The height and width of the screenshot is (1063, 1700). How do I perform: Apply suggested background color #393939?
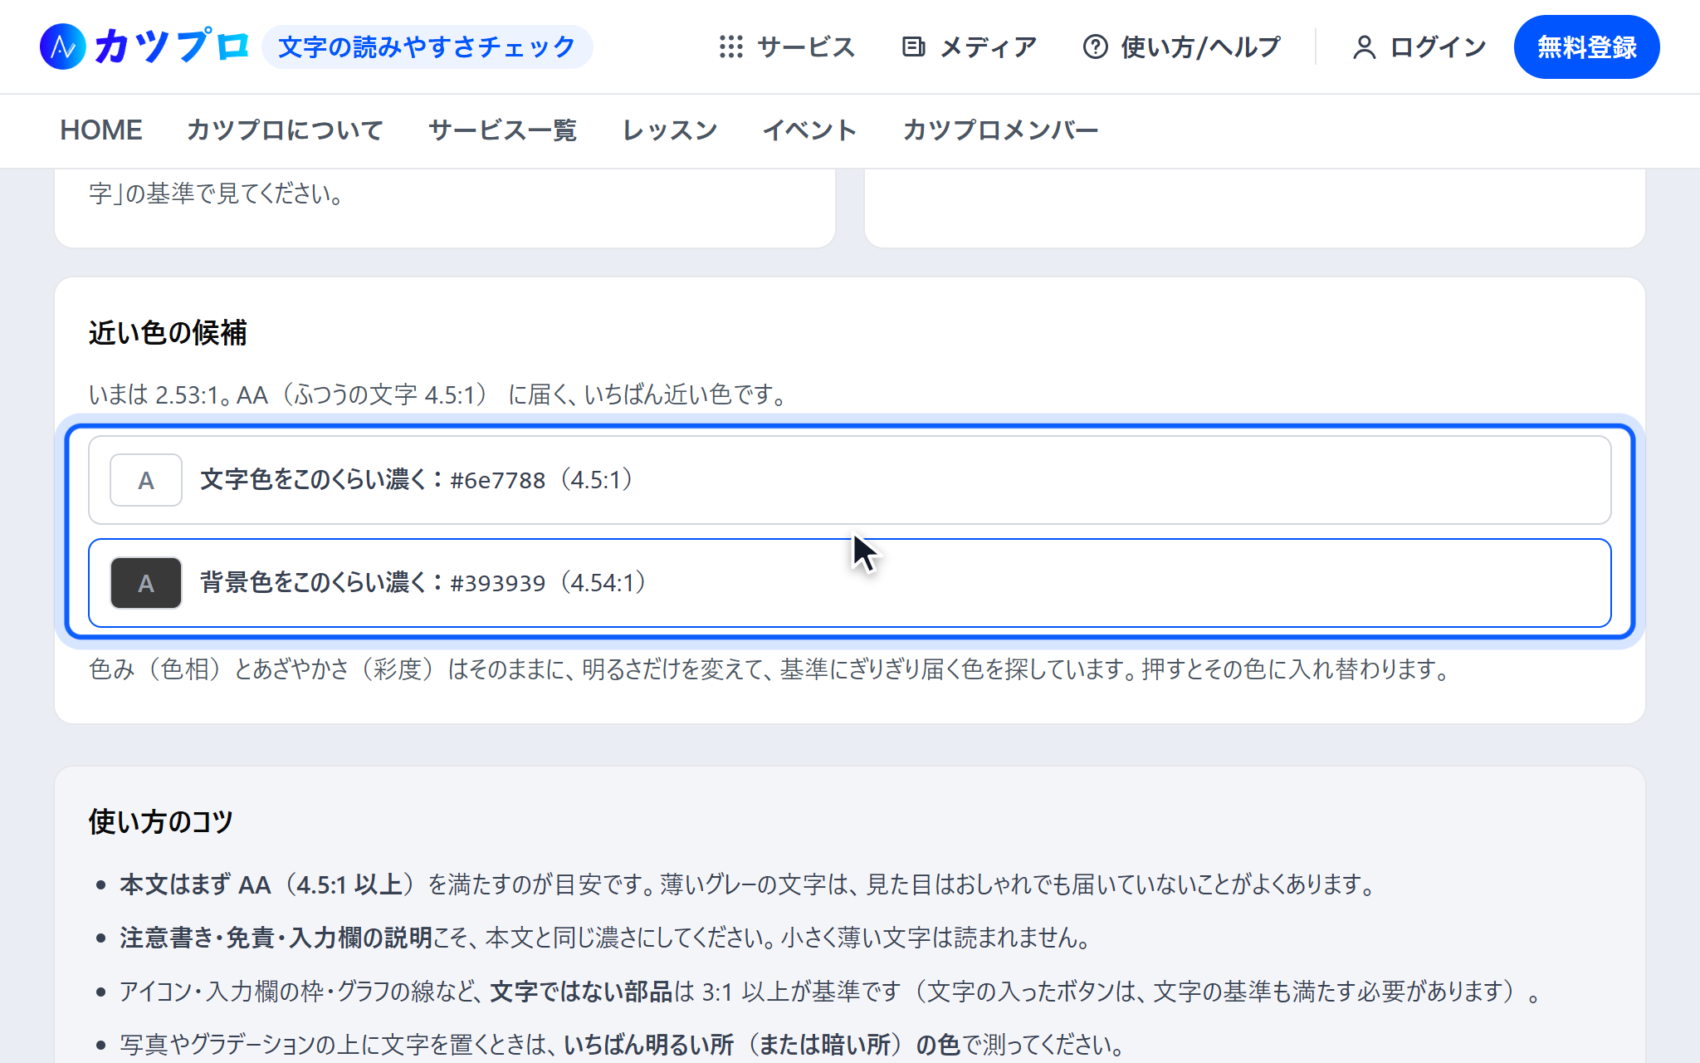coord(849,583)
